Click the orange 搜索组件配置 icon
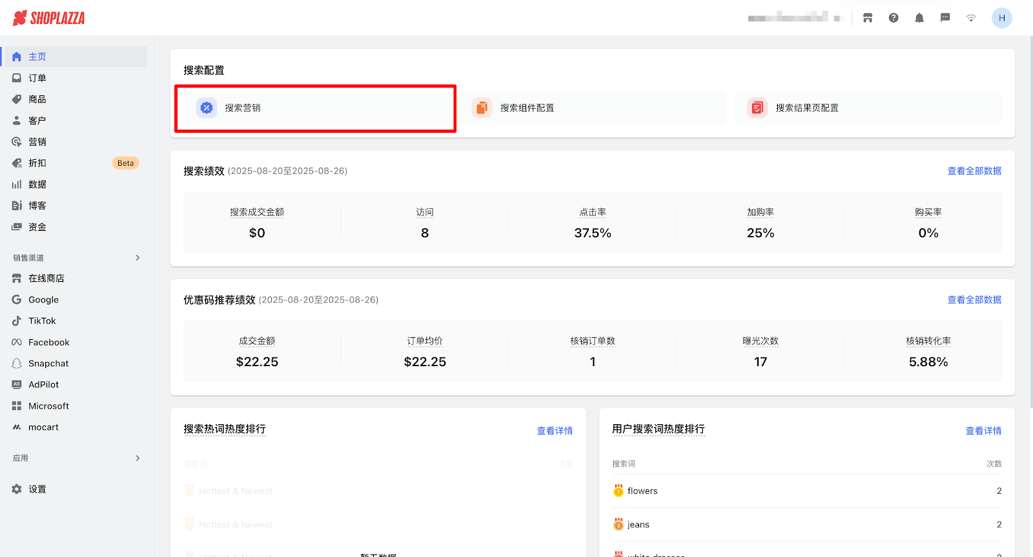 482,108
